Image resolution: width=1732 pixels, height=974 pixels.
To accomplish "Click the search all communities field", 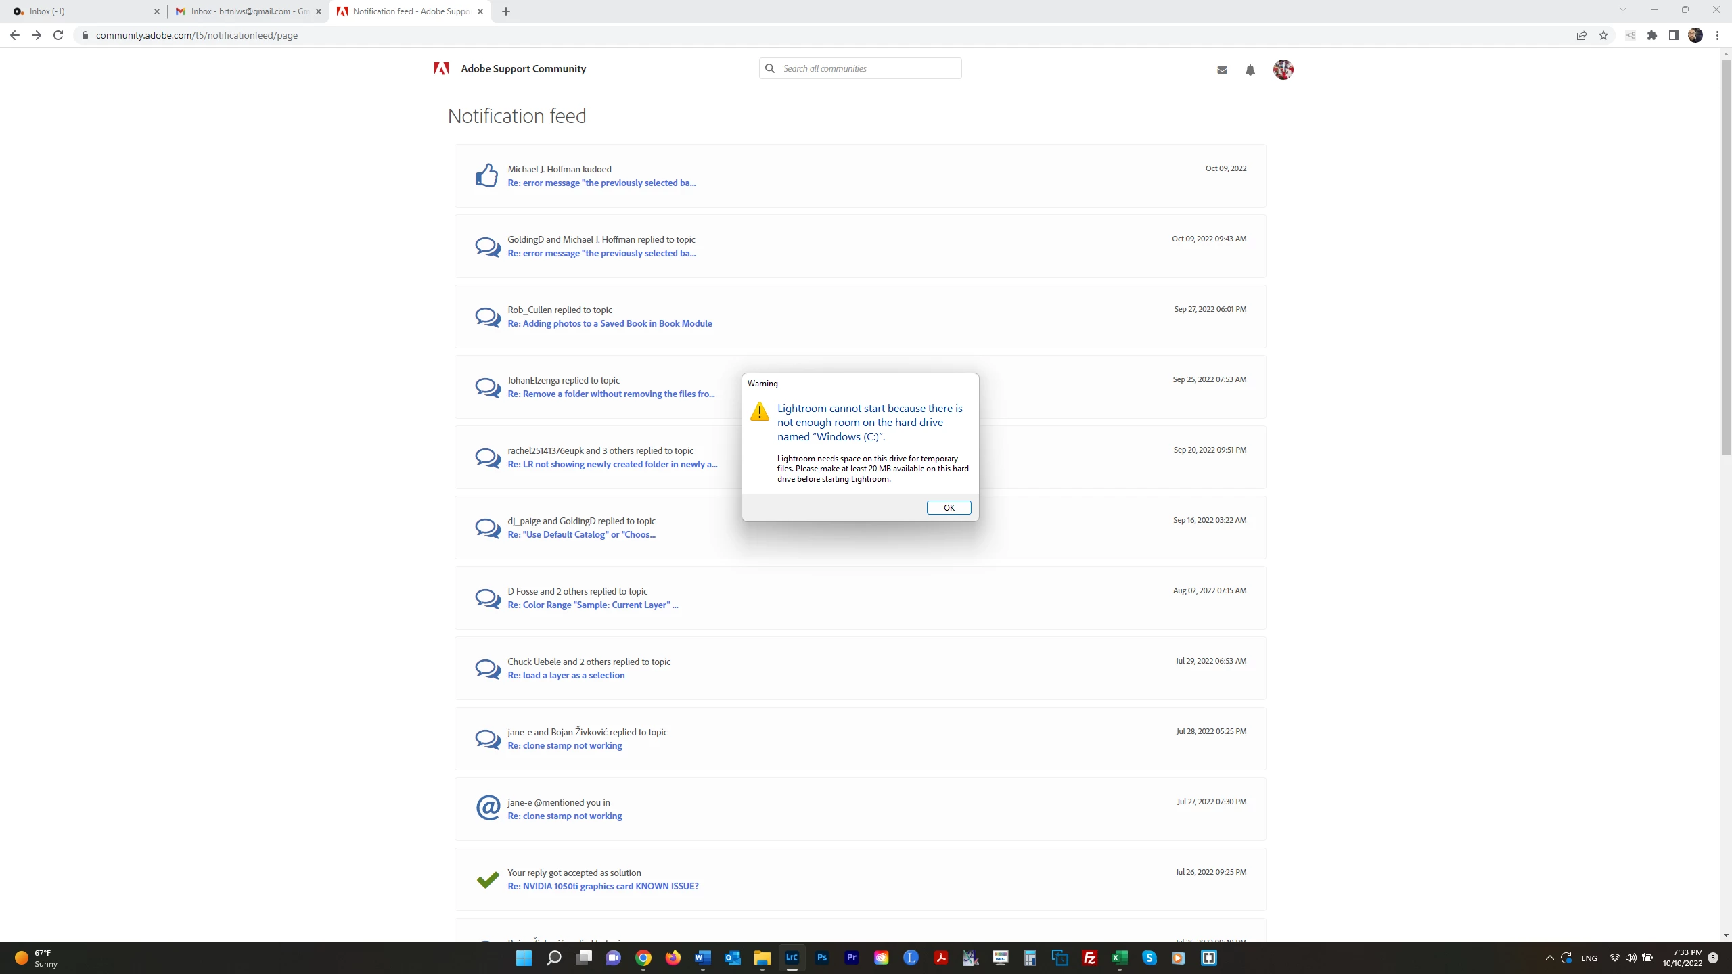I will click(x=866, y=68).
